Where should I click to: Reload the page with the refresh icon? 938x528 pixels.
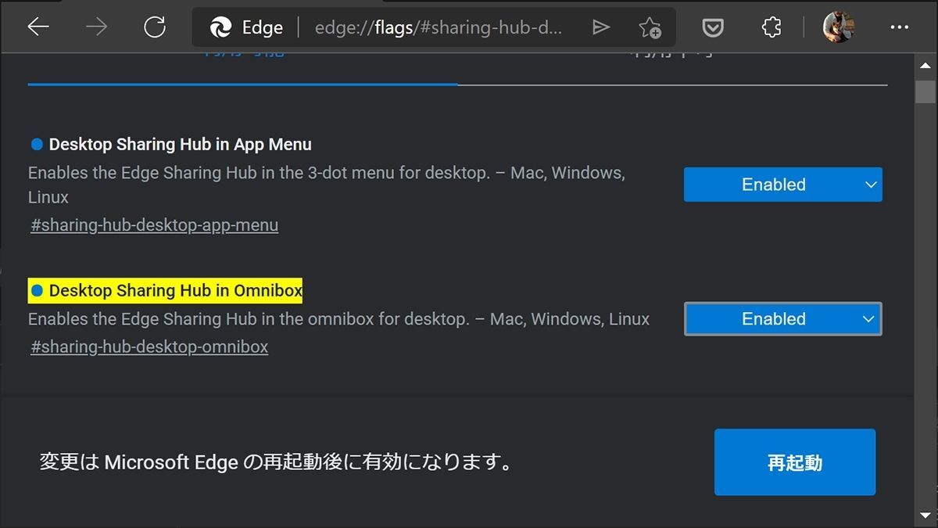point(155,27)
